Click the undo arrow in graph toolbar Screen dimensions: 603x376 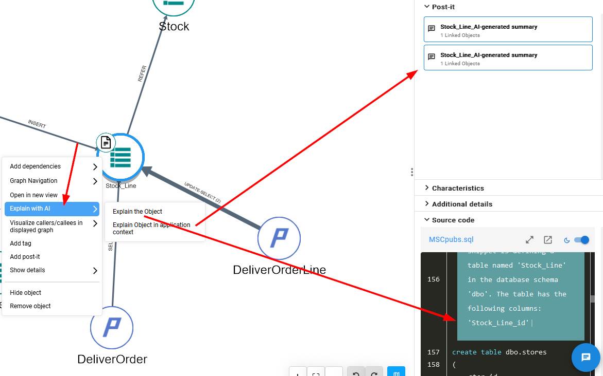pos(356,373)
